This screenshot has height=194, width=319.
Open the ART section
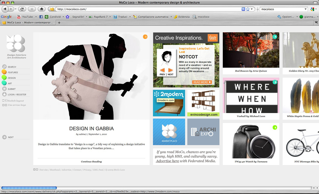point(7,83)
